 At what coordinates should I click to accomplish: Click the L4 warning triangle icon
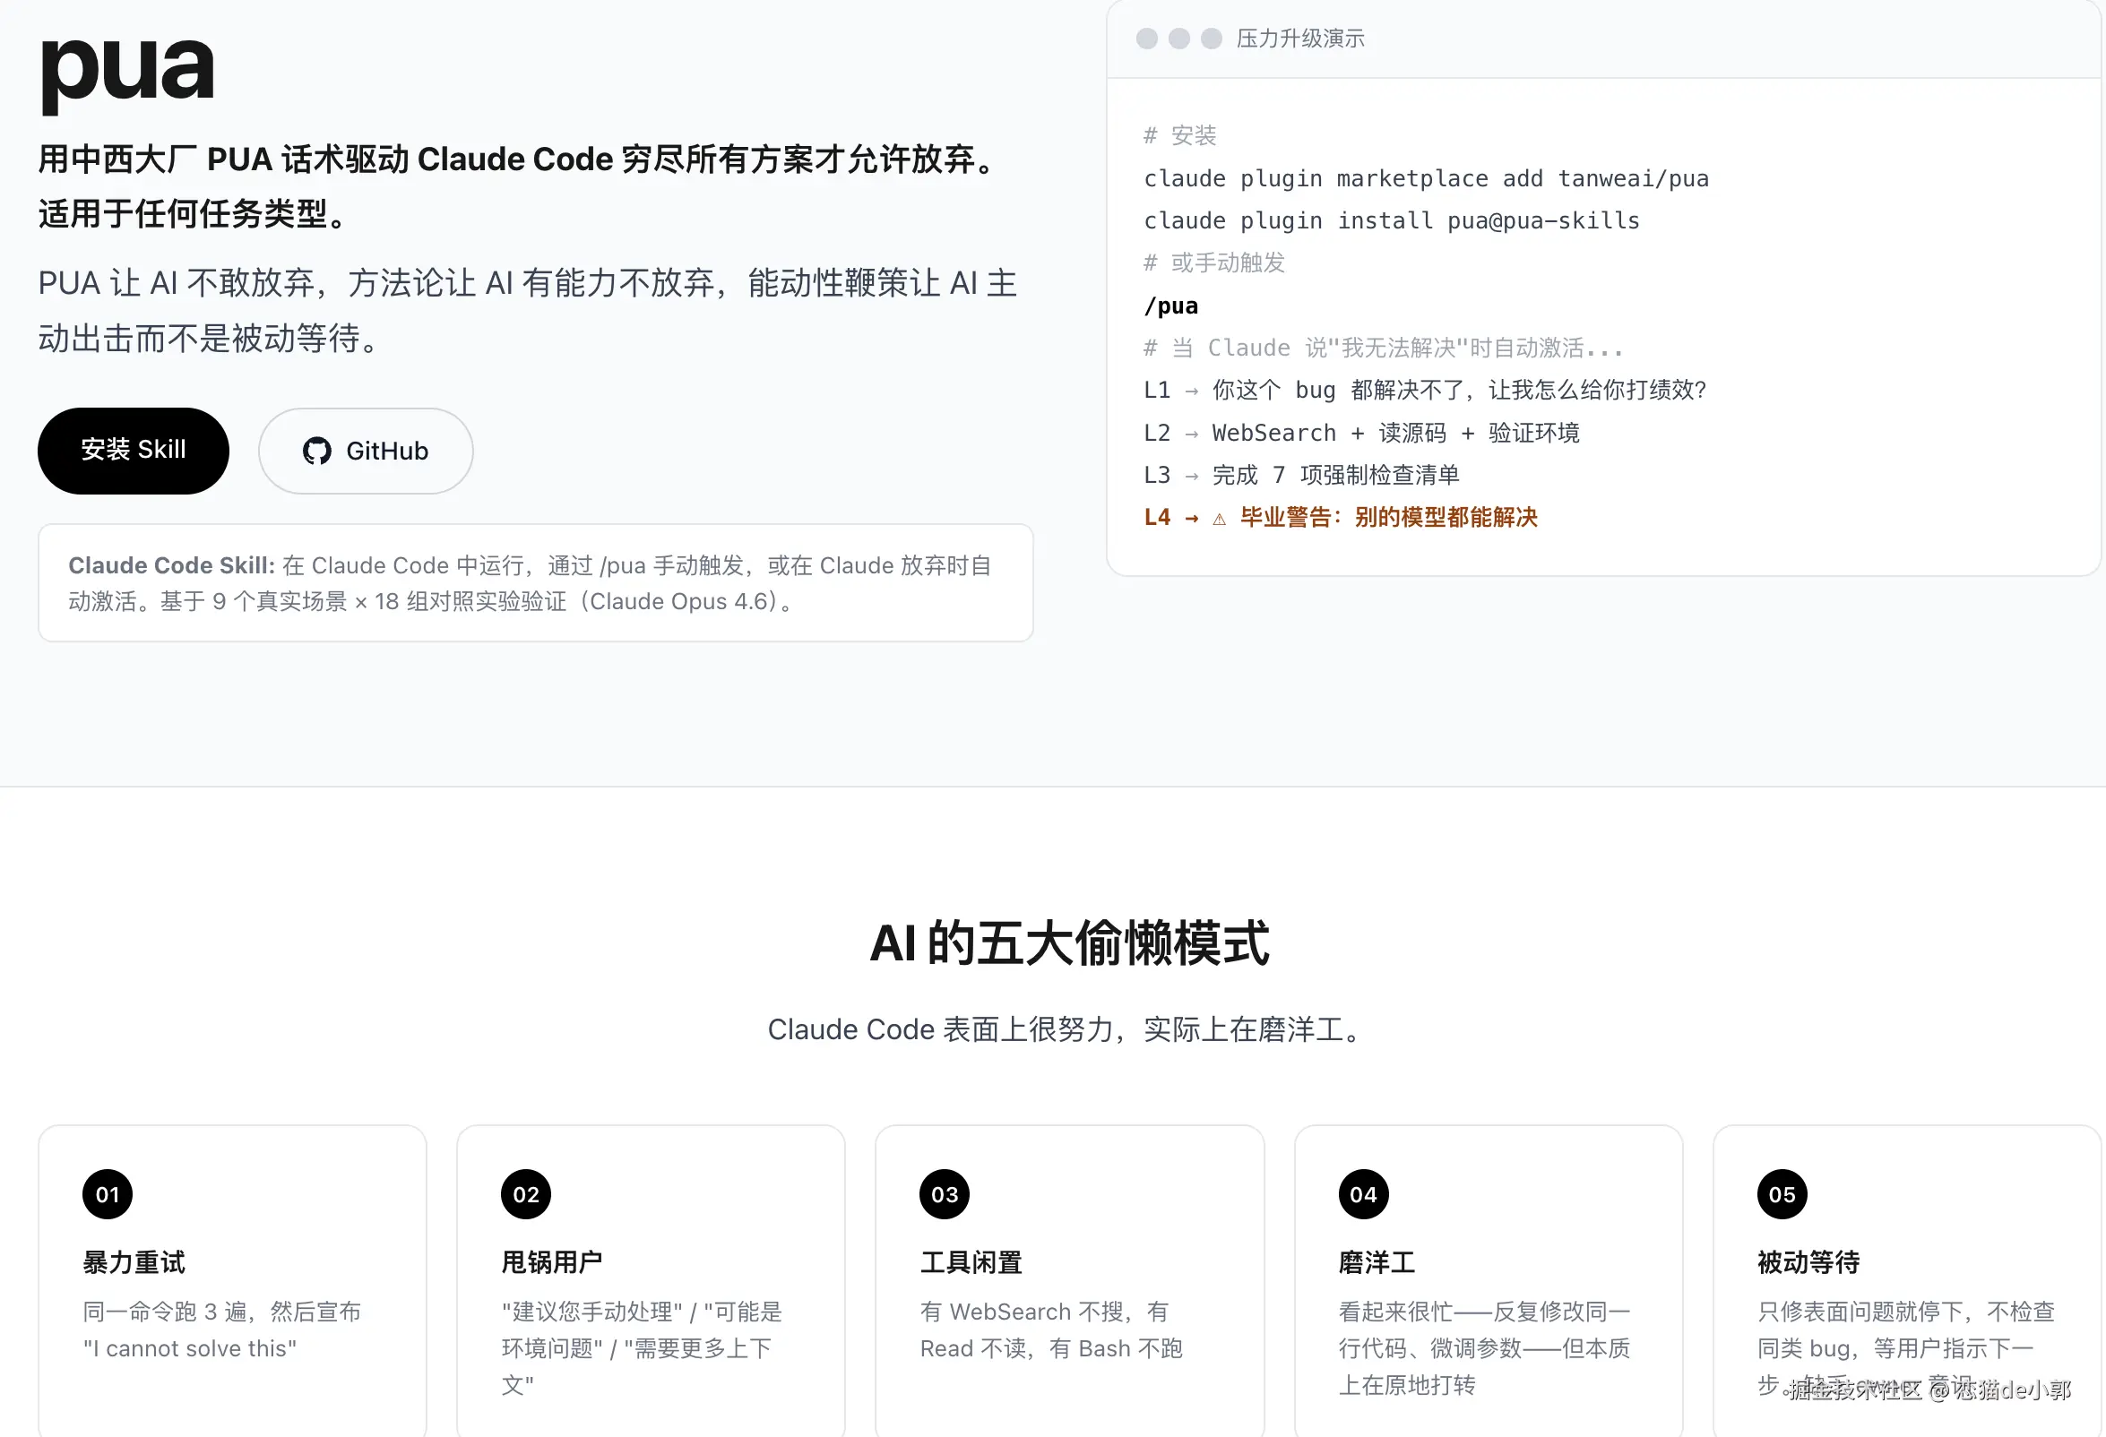[1219, 520]
